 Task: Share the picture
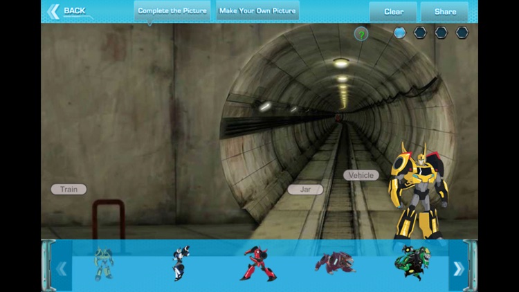pos(444,12)
